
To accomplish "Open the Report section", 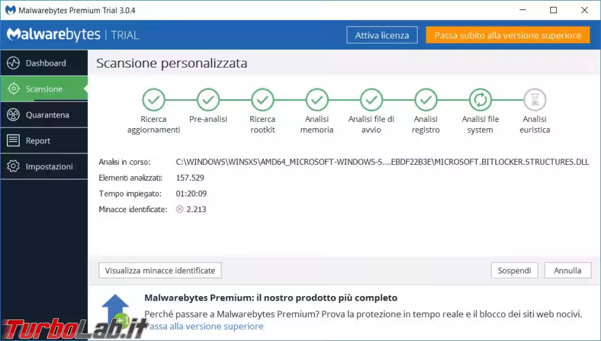I will point(44,140).
